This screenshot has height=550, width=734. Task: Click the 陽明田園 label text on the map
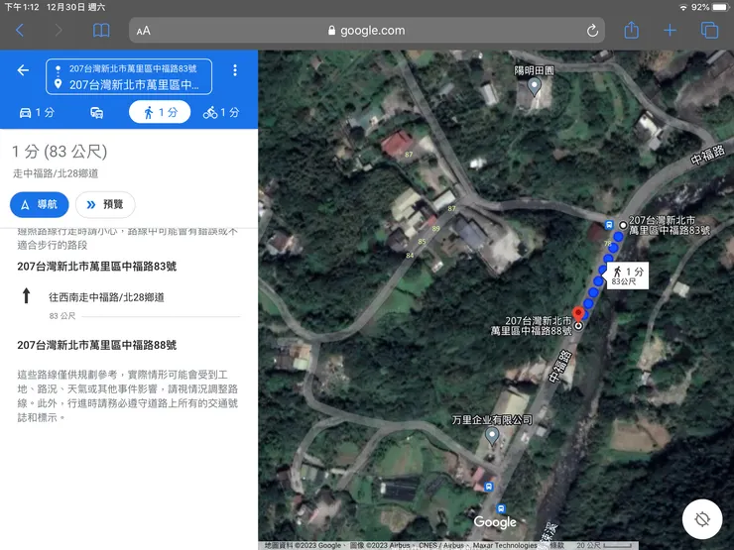[534, 70]
